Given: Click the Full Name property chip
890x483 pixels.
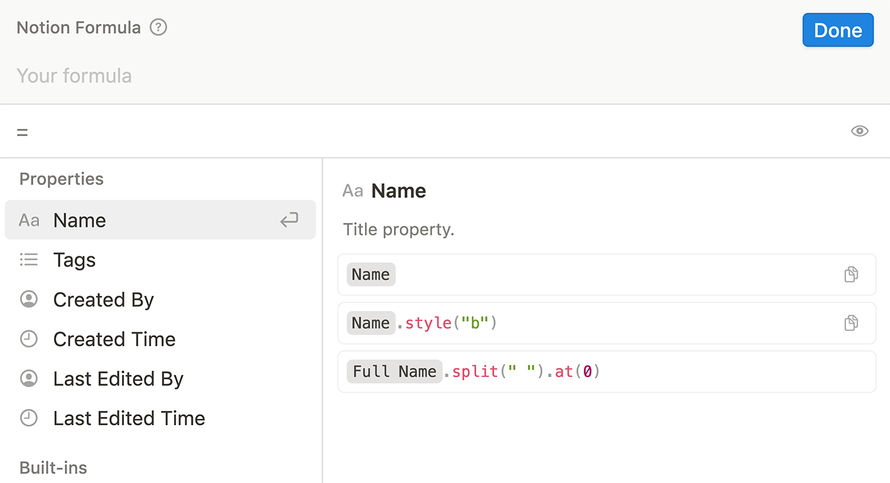Looking at the screenshot, I should [395, 371].
